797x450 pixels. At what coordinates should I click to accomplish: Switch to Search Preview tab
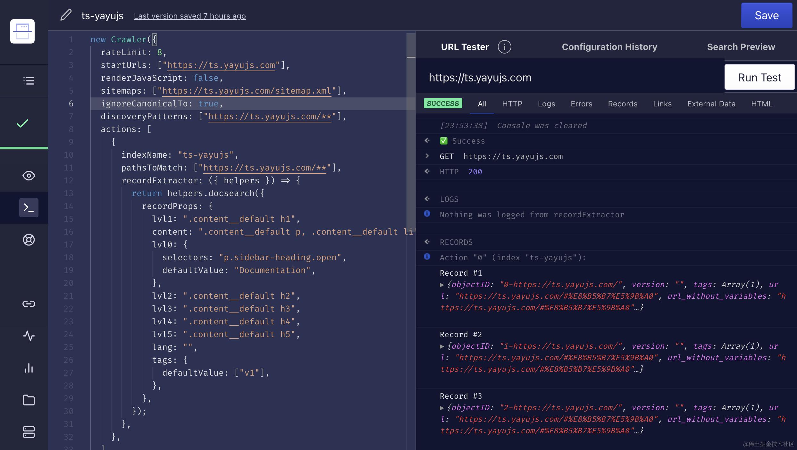click(741, 47)
